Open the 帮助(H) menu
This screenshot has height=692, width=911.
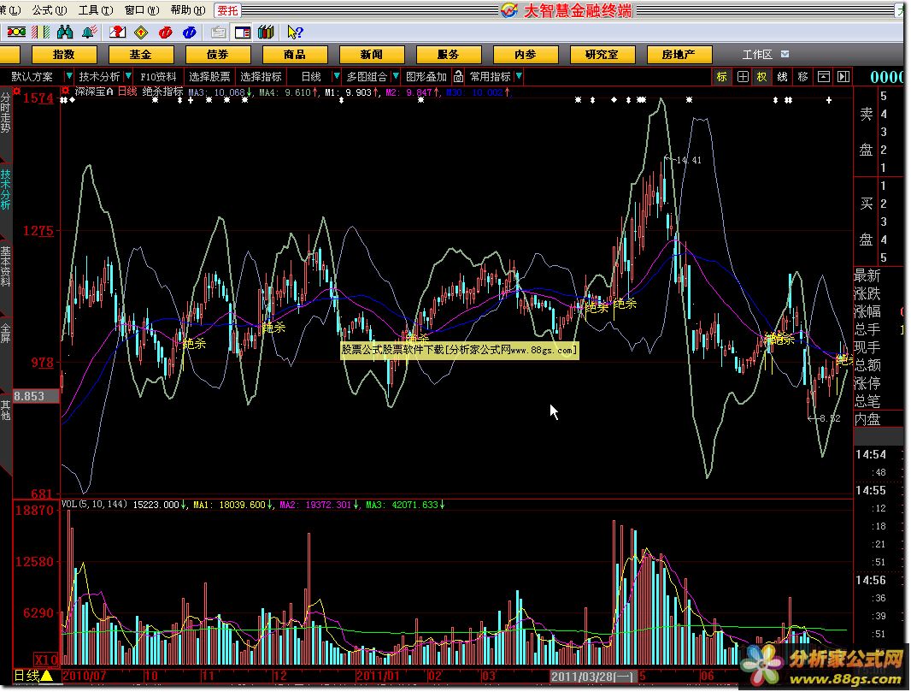(x=188, y=10)
